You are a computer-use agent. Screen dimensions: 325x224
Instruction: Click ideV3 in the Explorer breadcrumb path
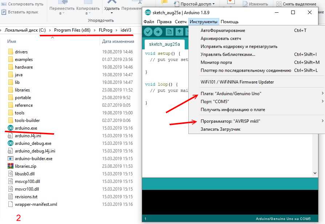[126, 30]
